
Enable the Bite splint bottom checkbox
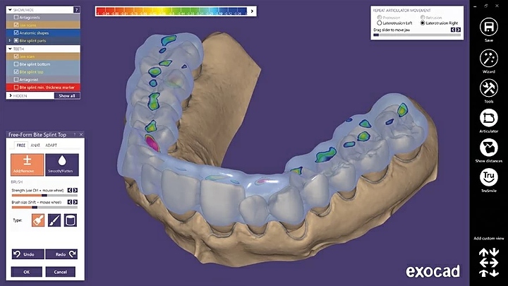(16, 64)
